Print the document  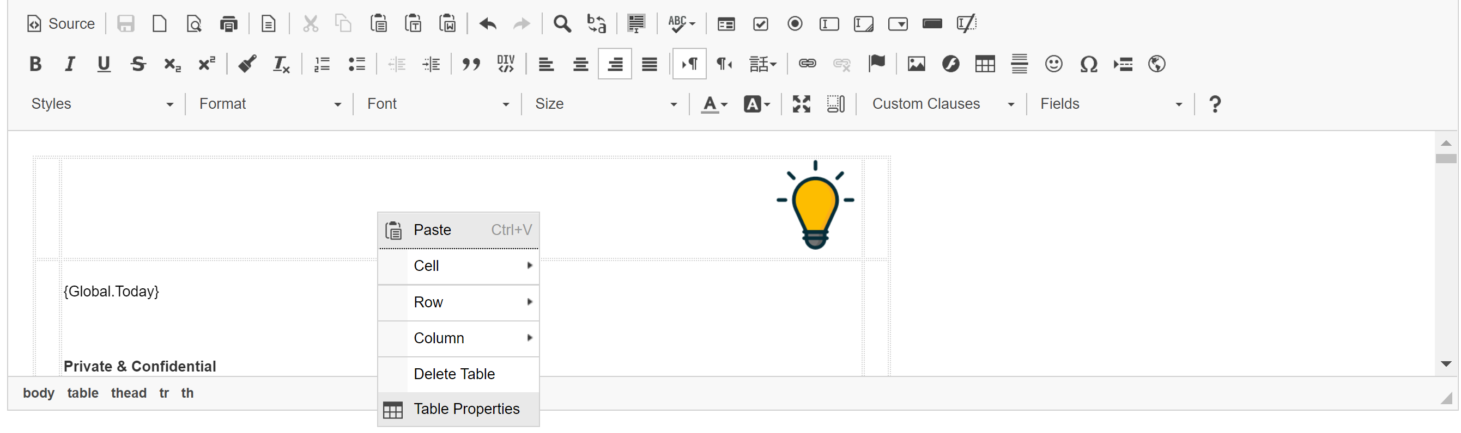(228, 24)
